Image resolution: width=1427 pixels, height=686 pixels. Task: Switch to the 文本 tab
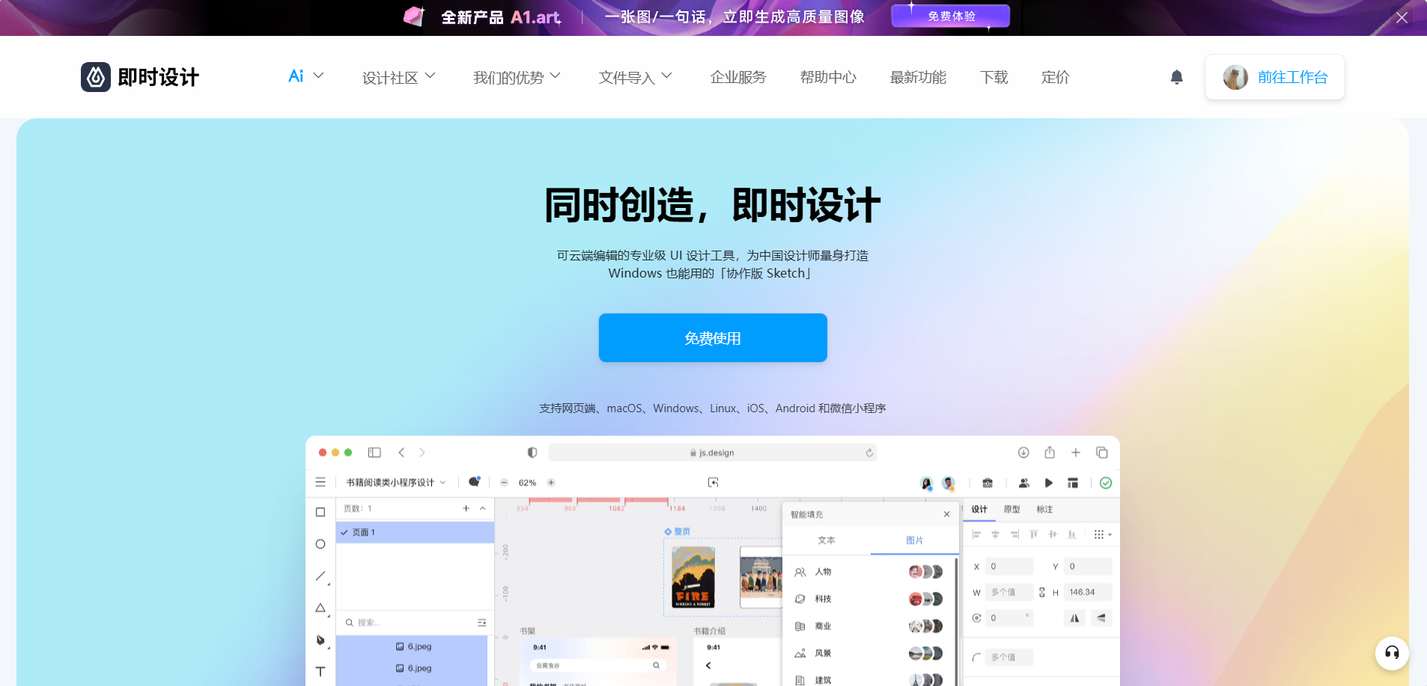click(827, 540)
